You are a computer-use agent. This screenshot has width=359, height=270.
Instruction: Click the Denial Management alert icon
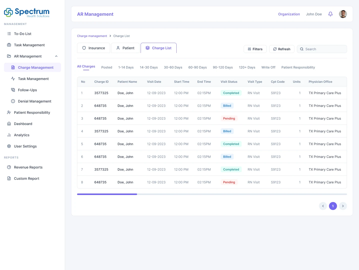point(13,101)
